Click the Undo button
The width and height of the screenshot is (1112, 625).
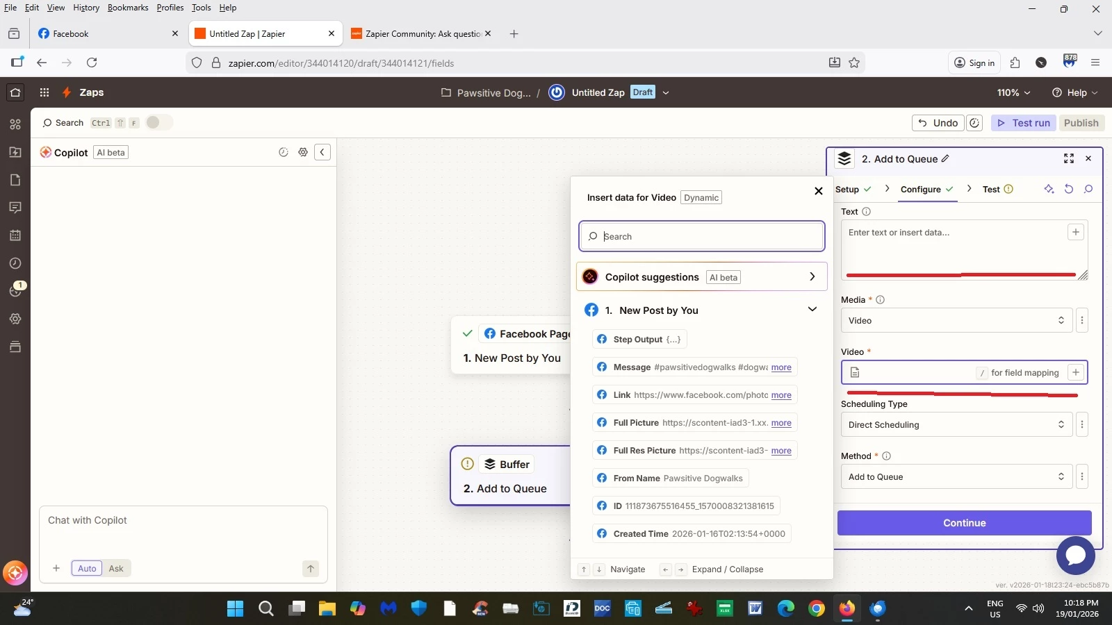[938, 123]
